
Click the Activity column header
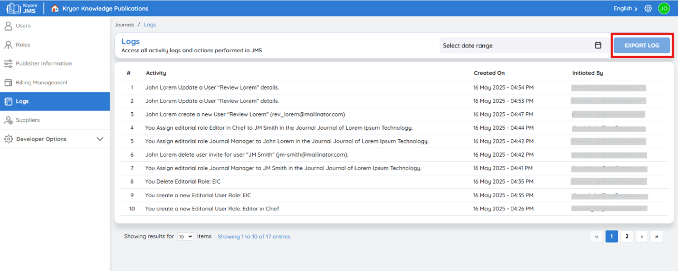tap(156, 73)
